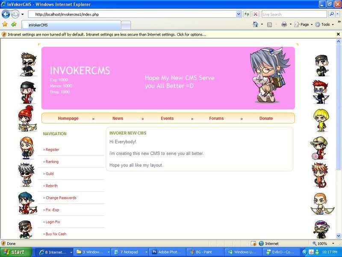Screen dimensions: 342x257
Task: Click the 100% zoom level button
Action: pos(320,243)
